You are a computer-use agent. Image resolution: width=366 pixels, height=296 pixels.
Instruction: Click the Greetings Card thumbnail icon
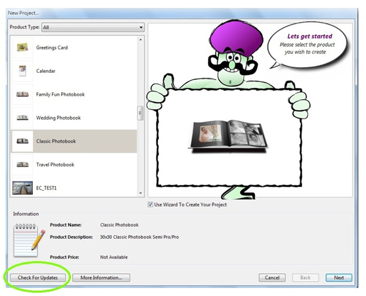click(23, 47)
